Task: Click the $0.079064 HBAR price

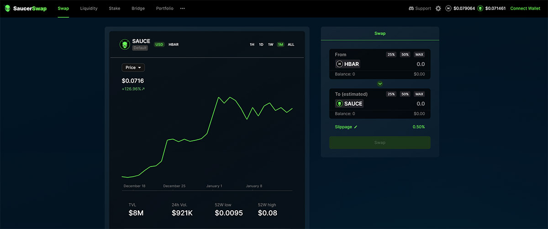Action: [x=464, y=8]
